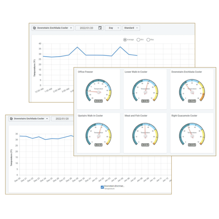Click the device icon in the top cooler selector
The width and height of the screenshot is (219, 219).
tap(34, 28)
